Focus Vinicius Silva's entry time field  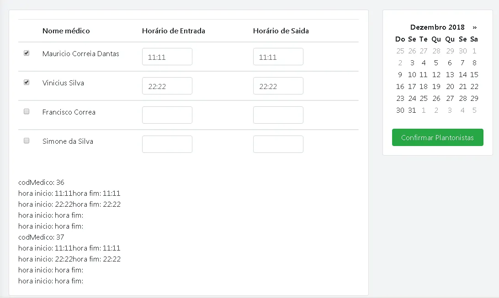167,86
